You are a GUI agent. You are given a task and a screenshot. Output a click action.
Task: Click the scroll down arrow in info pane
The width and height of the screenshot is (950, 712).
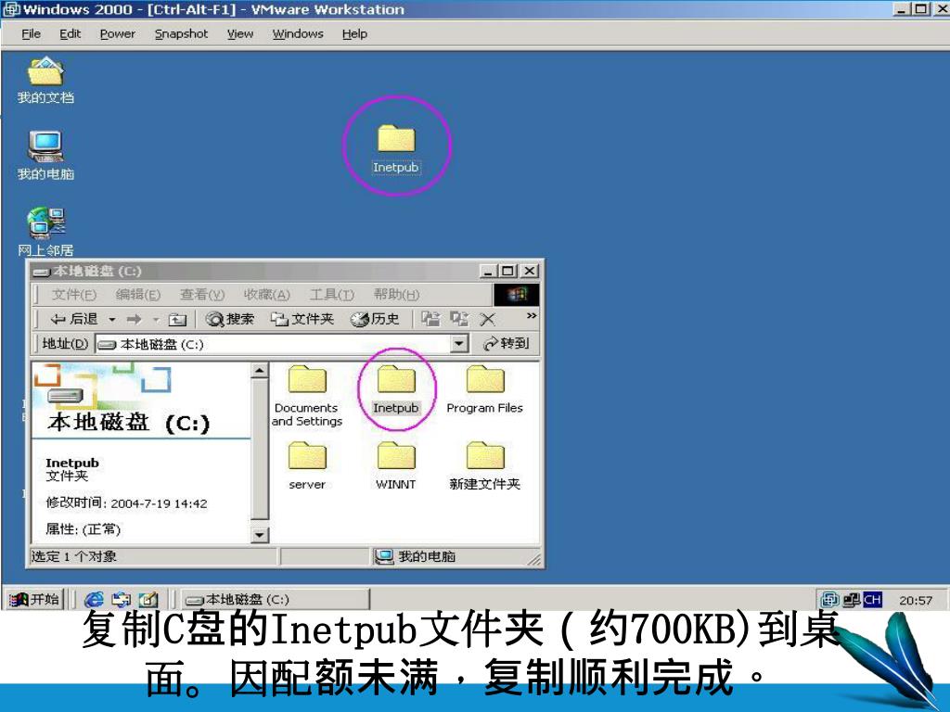click(x=260, y=535)
